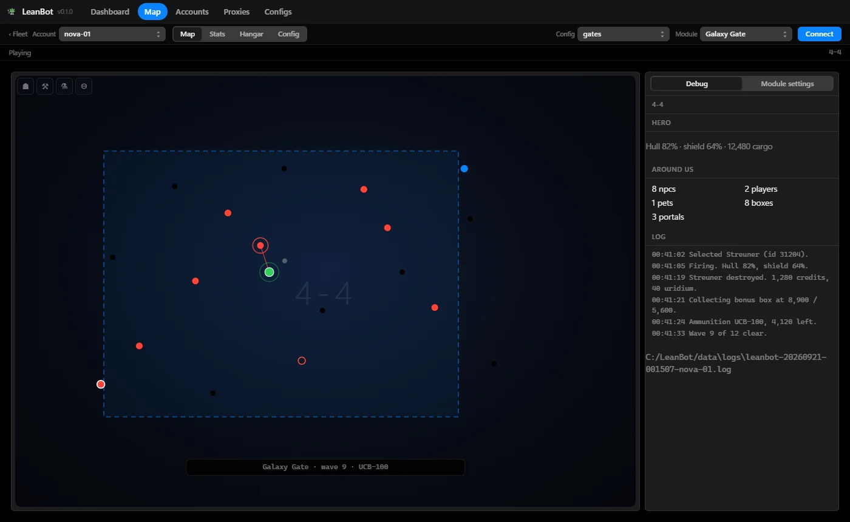Click the hollow red ring marker
The height and width of the screenshot is (522, 850).
point(302,361)
